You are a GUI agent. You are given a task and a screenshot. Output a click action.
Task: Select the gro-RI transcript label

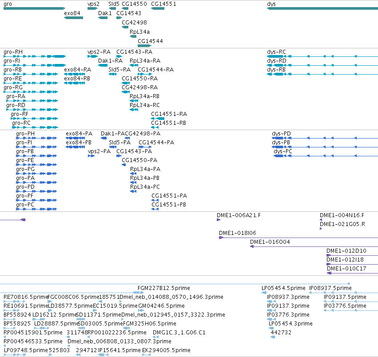(x=12, y=61)
